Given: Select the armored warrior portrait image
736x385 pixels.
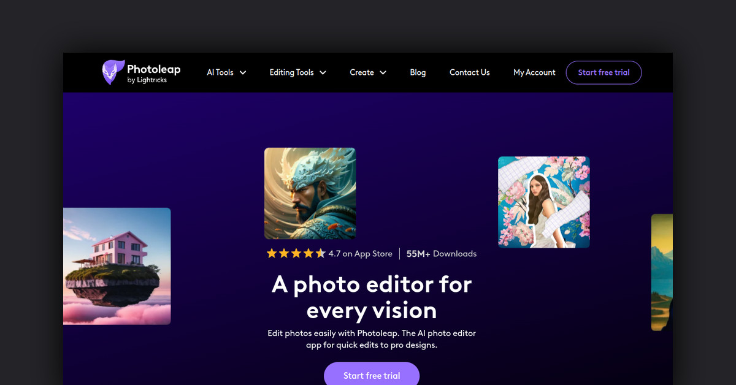Looking at the screenshot, I should [310, 193].
